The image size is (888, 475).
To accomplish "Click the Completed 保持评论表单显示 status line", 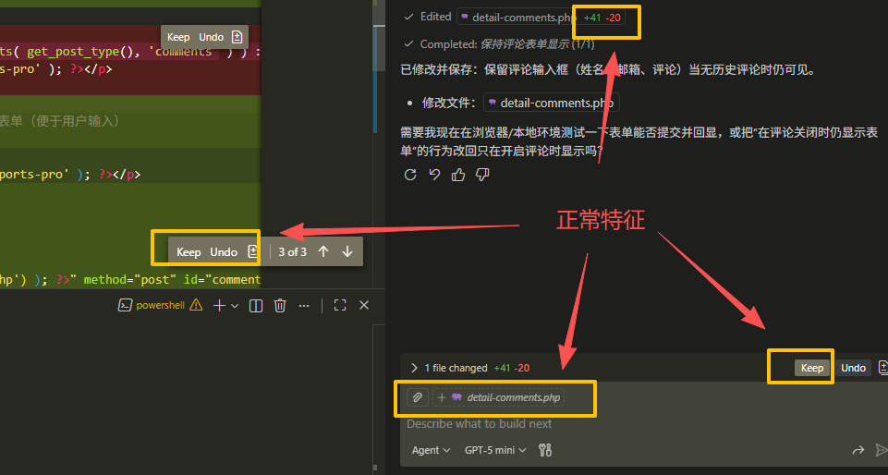I will 499,44.
